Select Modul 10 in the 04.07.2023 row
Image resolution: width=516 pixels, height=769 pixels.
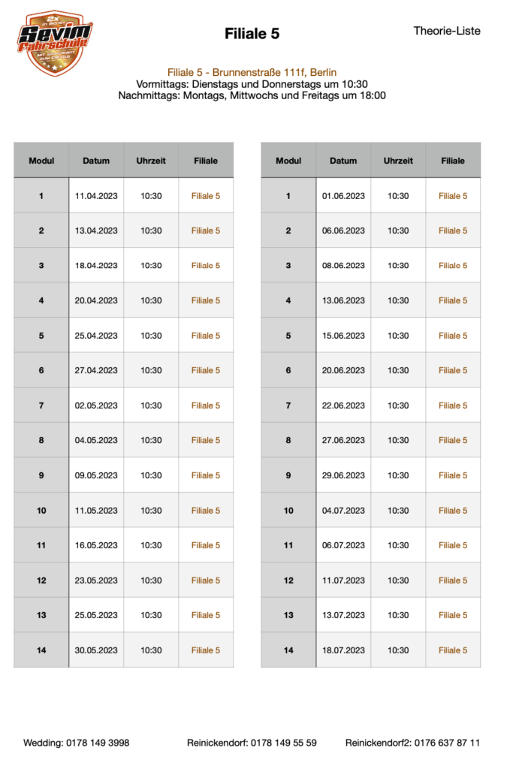click(288, 511)
